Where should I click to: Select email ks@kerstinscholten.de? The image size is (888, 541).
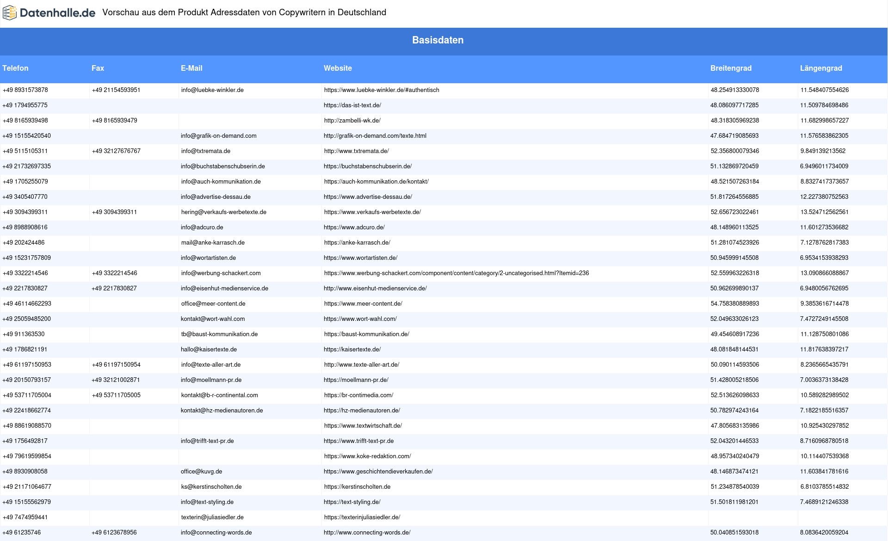pos(211,487)
